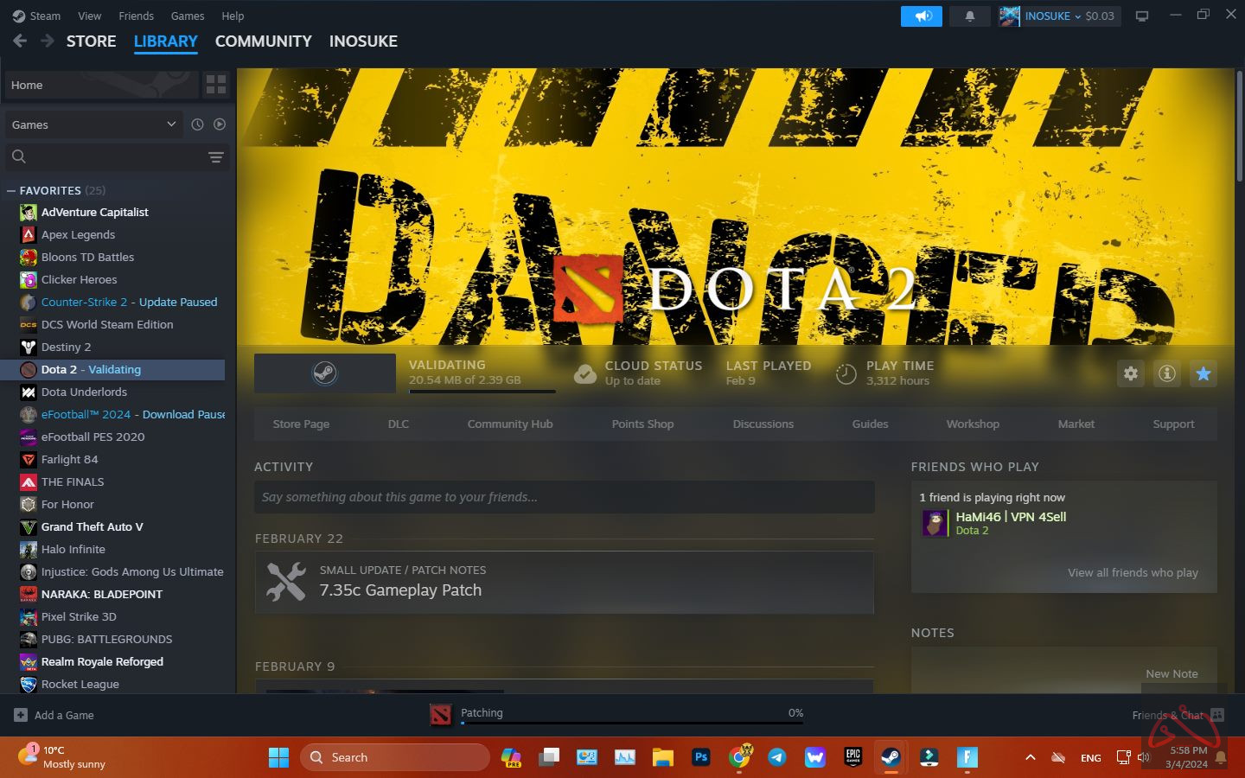1245x778 pixels.
Task: Toggle the favorite star on Dota 2
Action: pos(1203,373)
